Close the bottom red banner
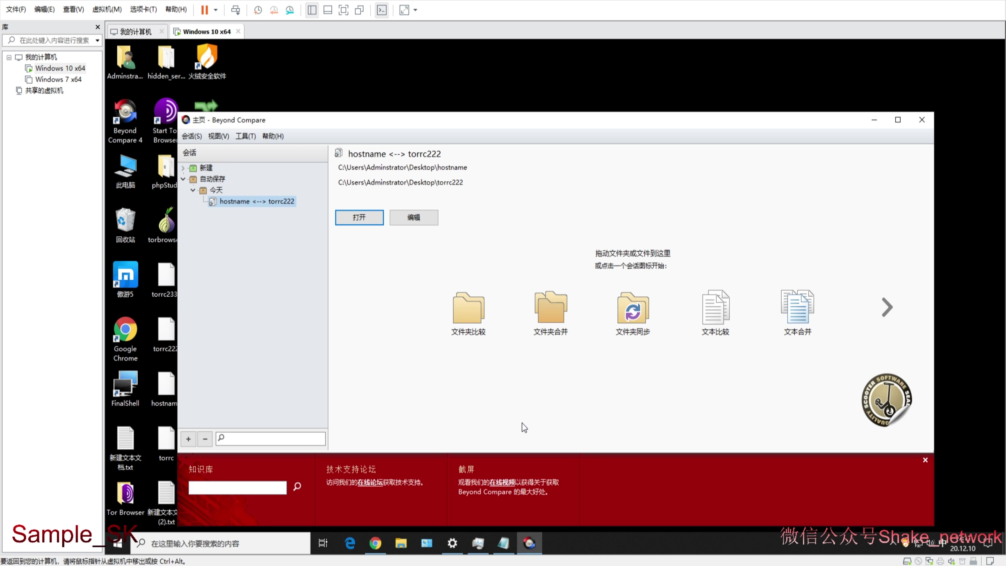Screen dimensions: 1006x566 click(x=925, y=460)
